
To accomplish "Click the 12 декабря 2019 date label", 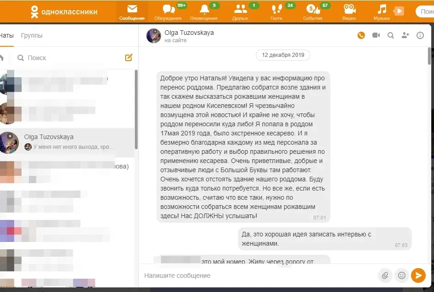I will (283, 55).
